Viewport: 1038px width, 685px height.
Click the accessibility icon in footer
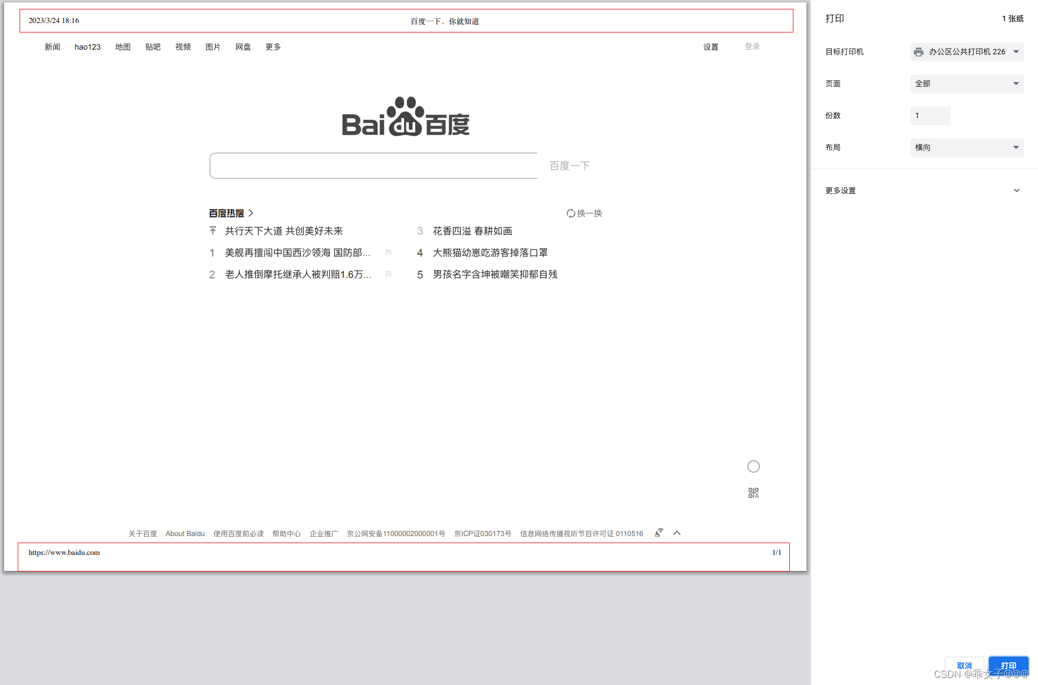pyautogui.click(x=659, y=533)
